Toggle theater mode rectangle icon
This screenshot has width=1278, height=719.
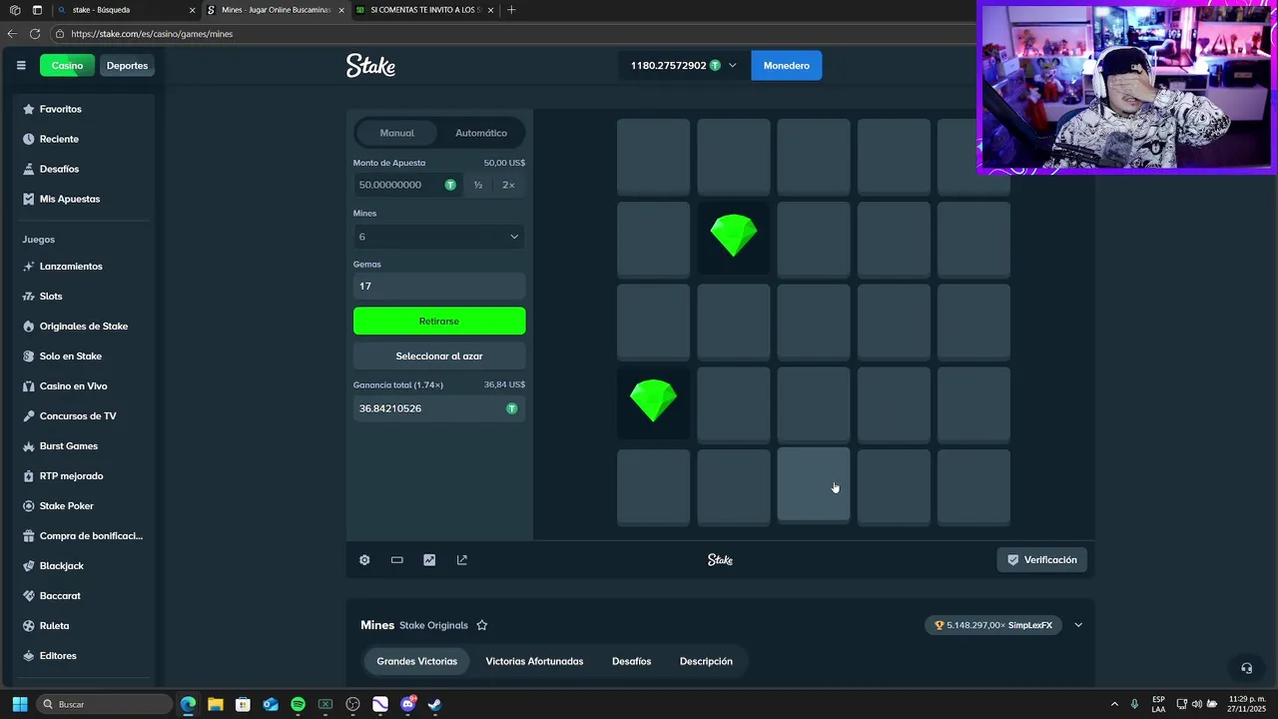[397, 560]
